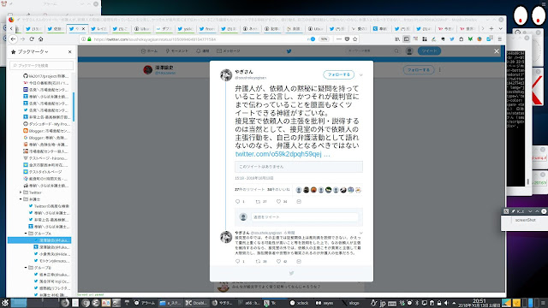Click the 90% zoom level indicator
This screenshot has height=308, width=548.
[324, 39]
